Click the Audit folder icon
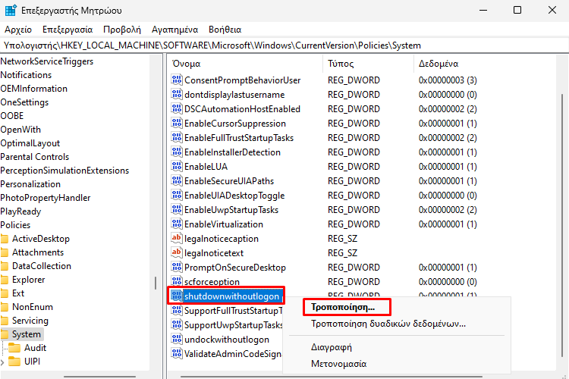The height and width of the screenshot is (379, 569). 14,348
